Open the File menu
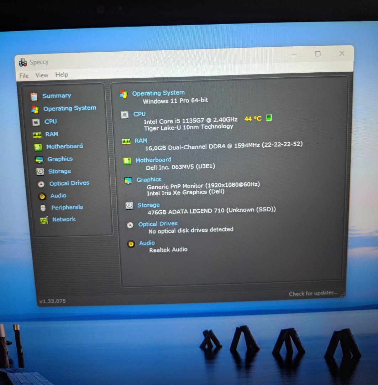The width and height of the screenshot is (378, 385). tap(24, 76)
